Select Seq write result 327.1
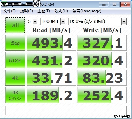 tap(102, 43)
